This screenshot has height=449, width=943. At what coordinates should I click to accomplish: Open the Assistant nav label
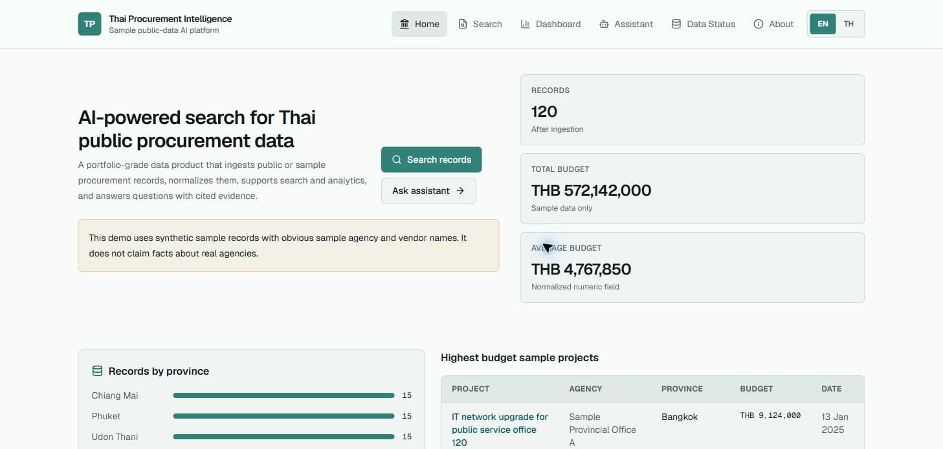click(x=634, y=24)
